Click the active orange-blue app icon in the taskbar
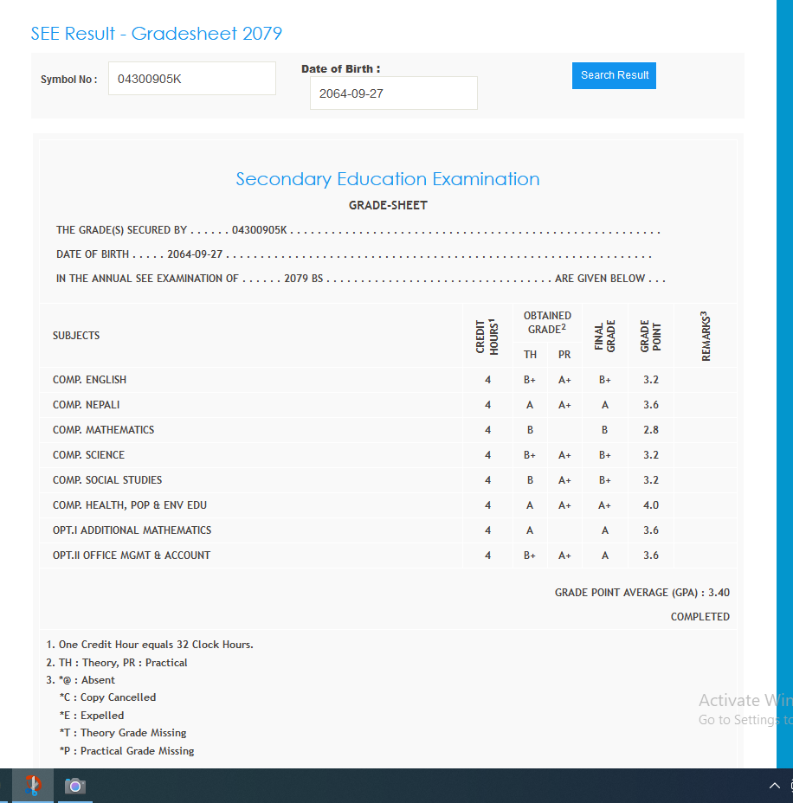This screenshot has height=803, width=793. 33,786
